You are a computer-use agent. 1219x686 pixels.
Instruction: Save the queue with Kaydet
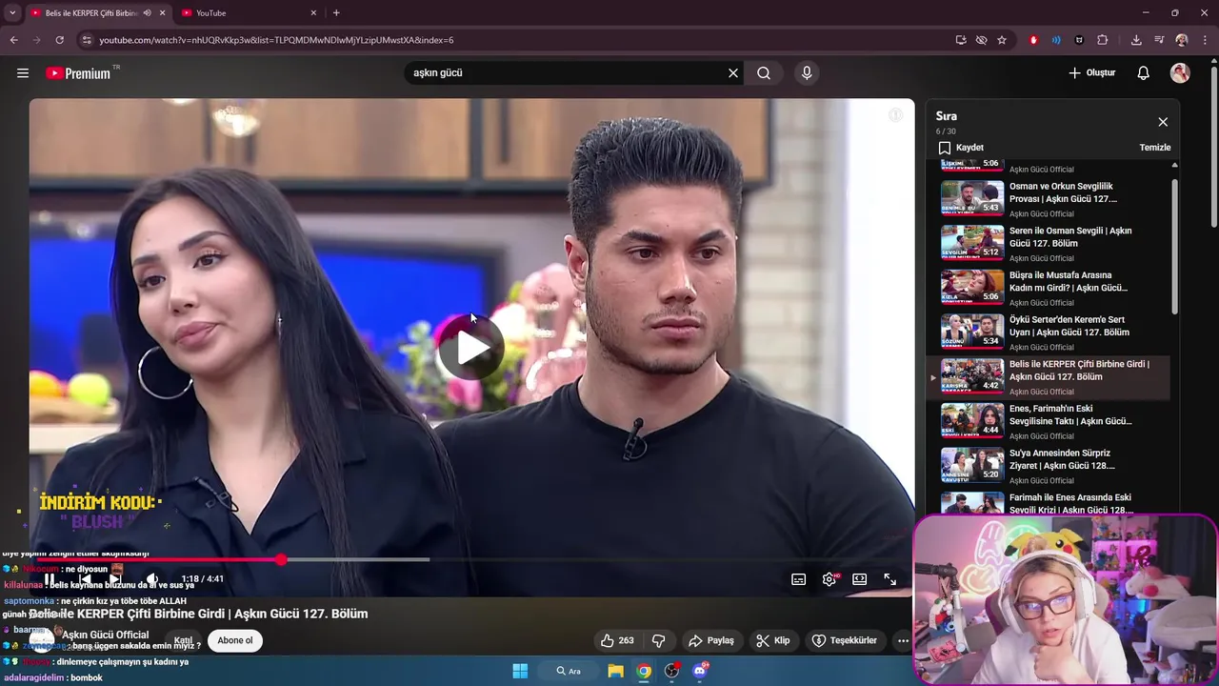click(961, 148)
